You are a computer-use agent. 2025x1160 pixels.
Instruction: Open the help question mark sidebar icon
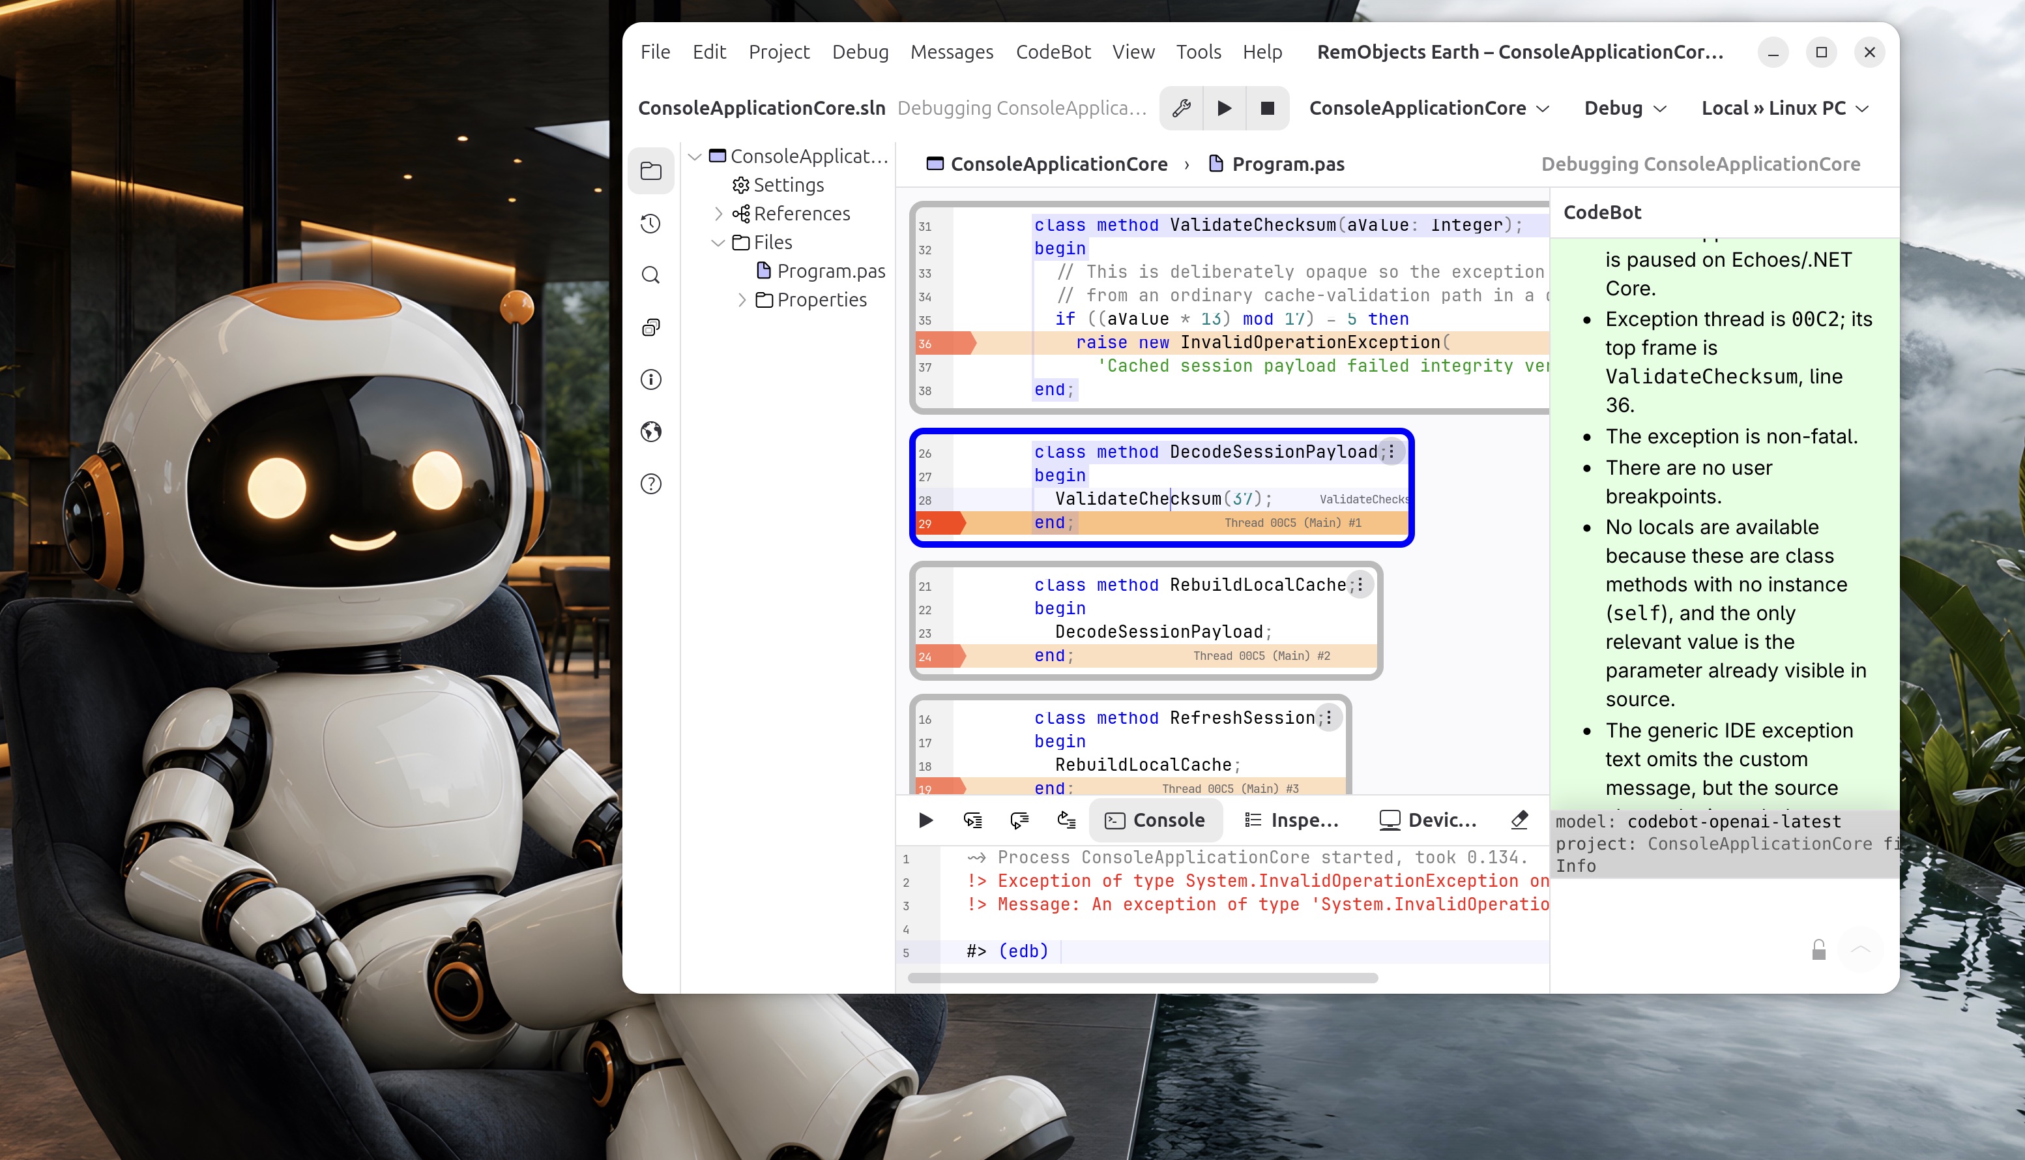click(650, 484)
